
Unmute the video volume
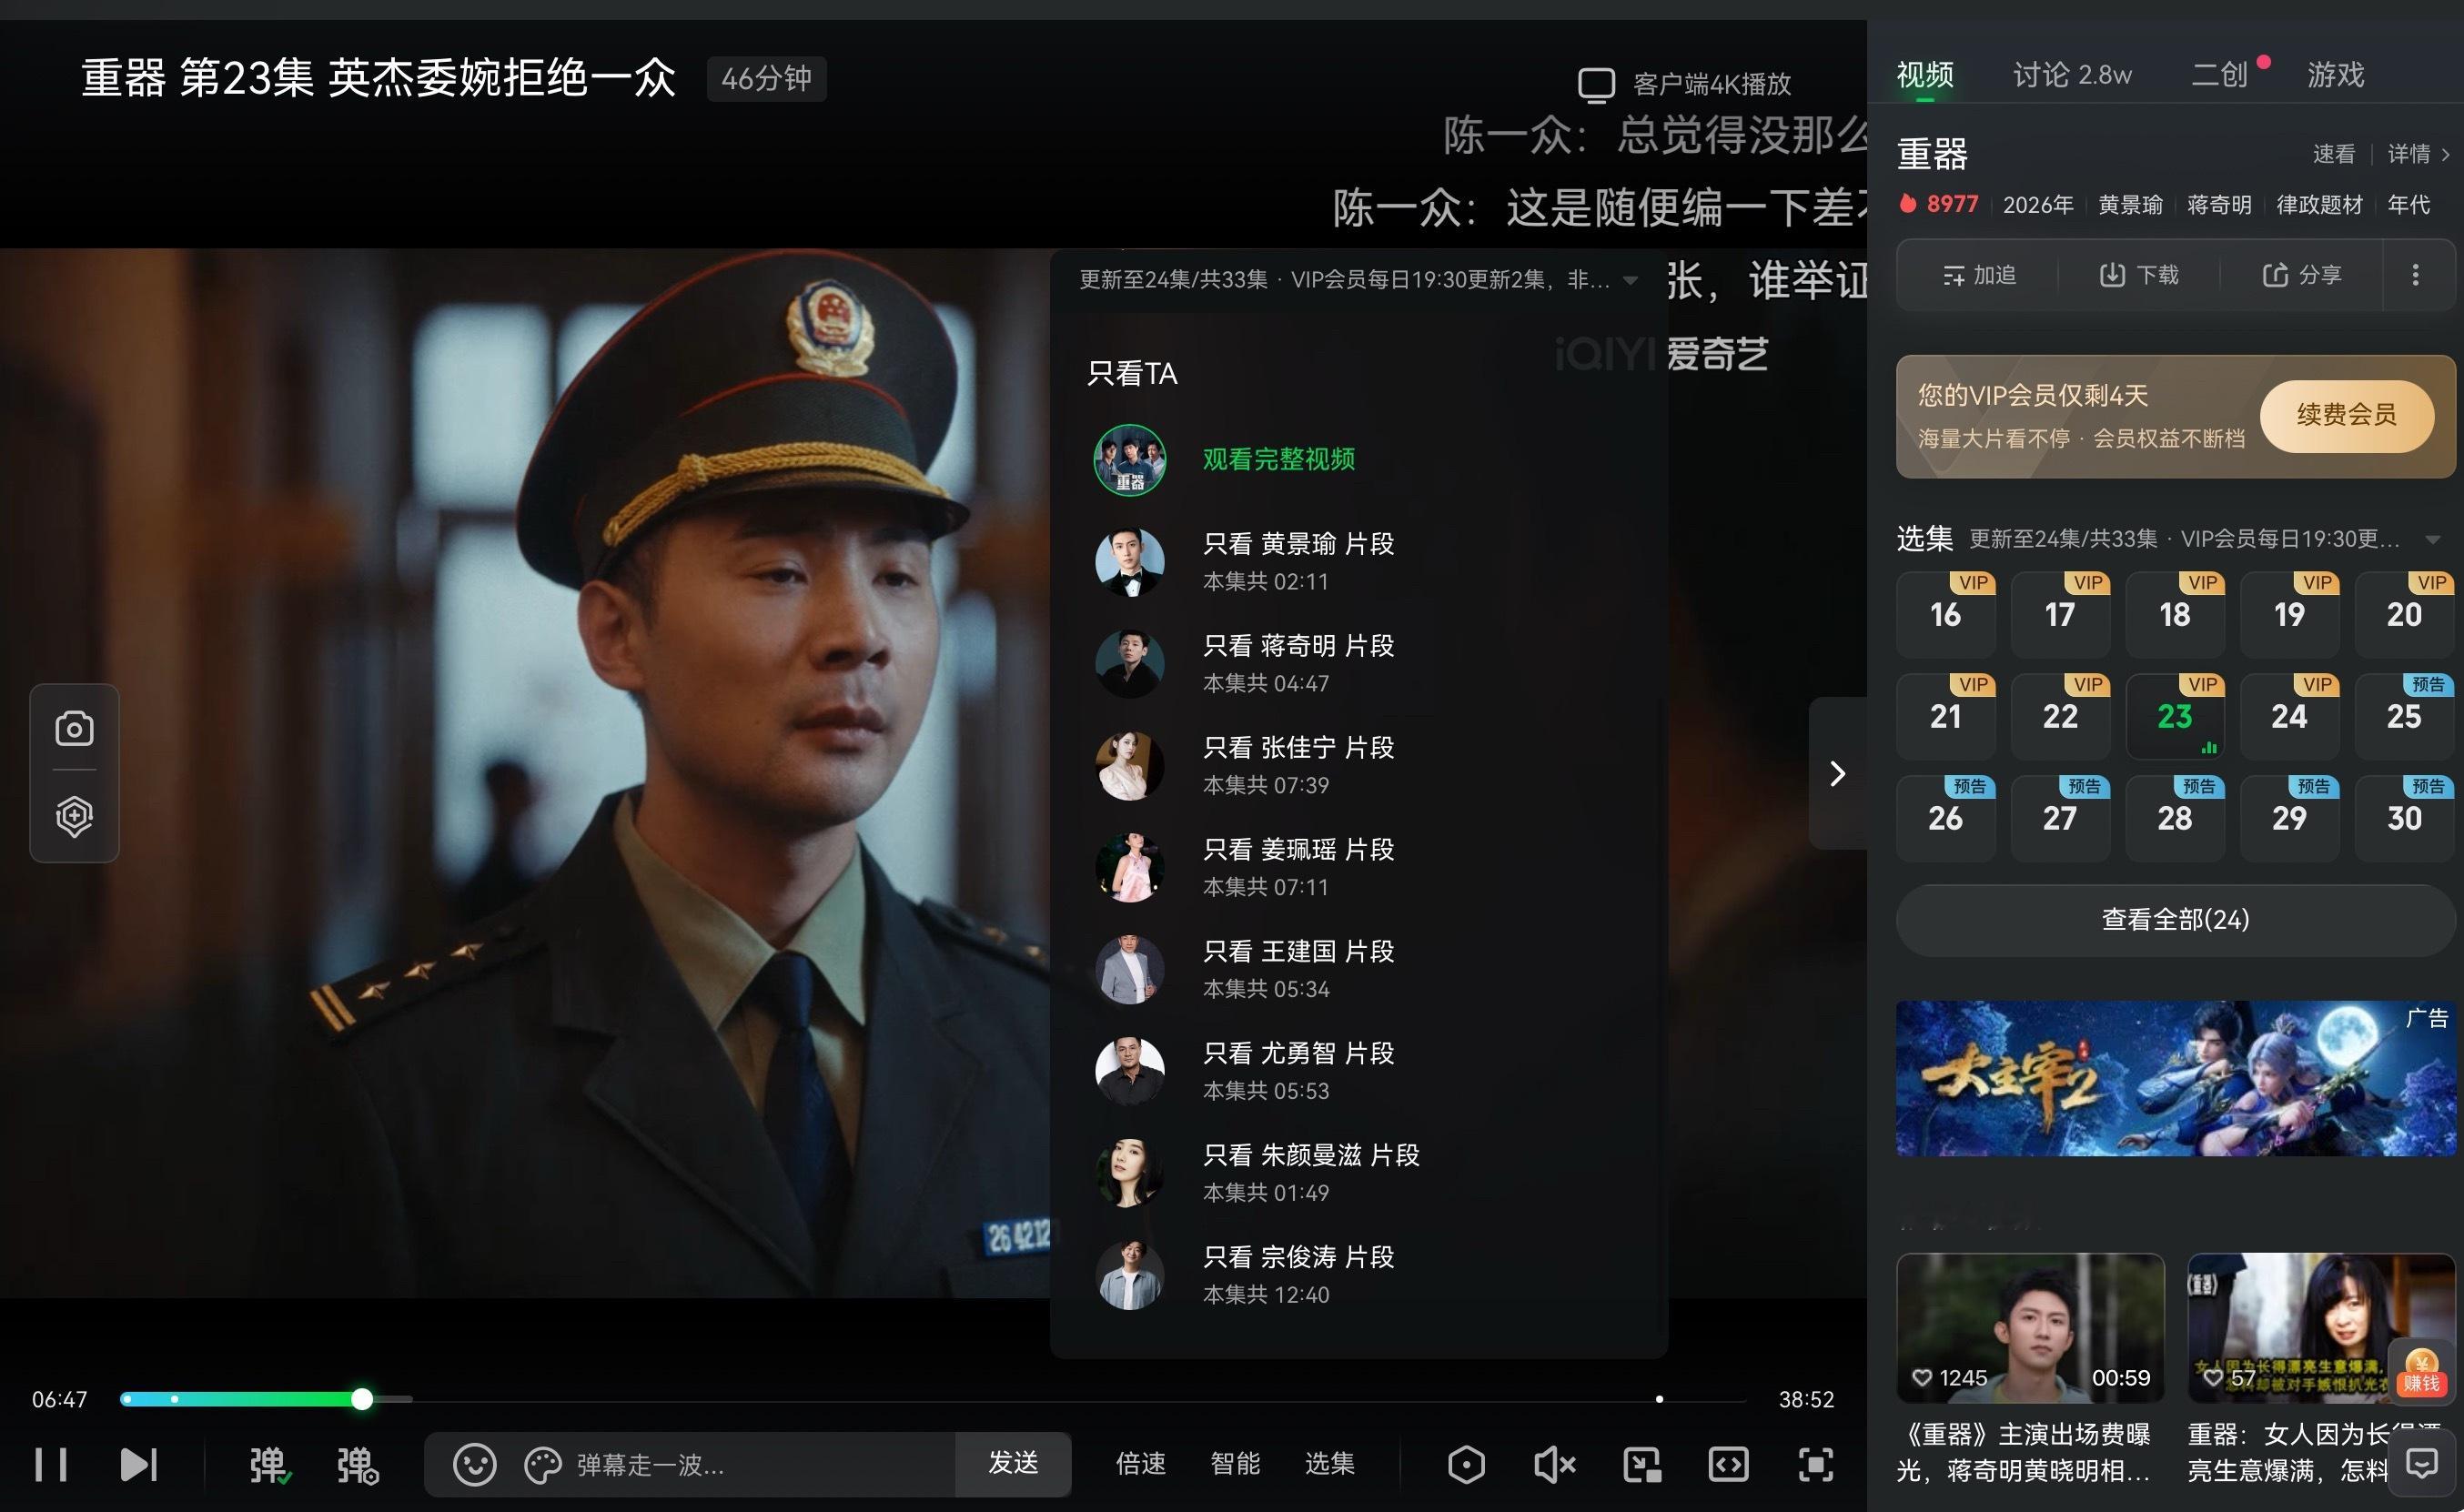click(1554, 1465)
